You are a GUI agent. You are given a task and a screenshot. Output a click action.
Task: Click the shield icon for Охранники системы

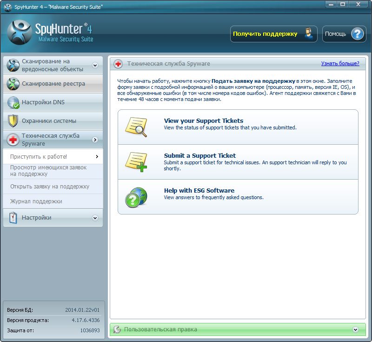pyautogui.click(x=13, y=121)
